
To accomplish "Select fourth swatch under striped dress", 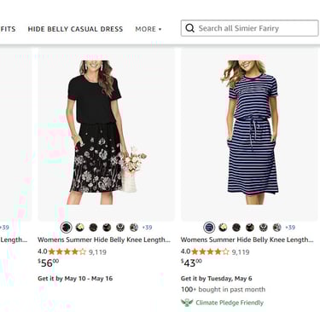I will coord(250,227).
